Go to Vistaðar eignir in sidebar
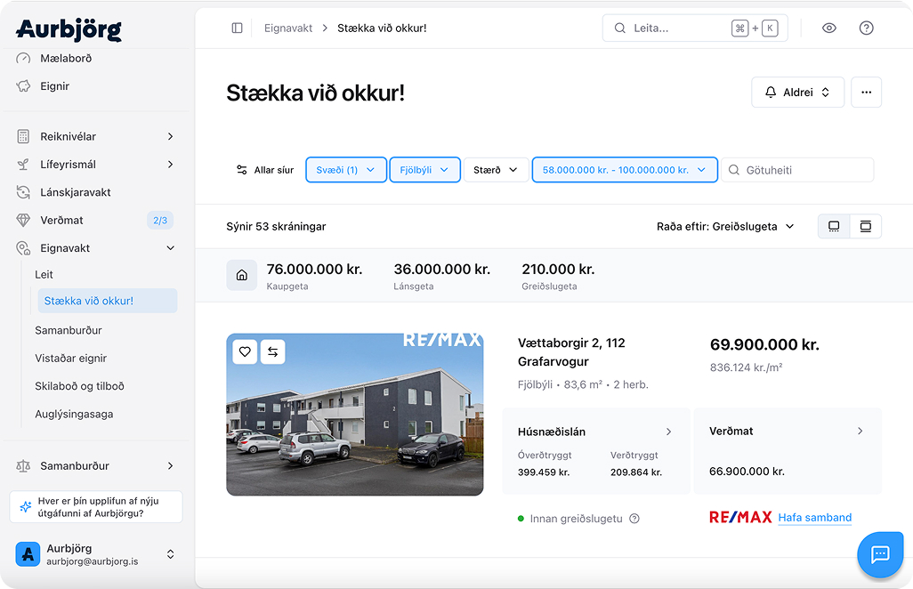The image size is (913, 589). click(70, 359)
